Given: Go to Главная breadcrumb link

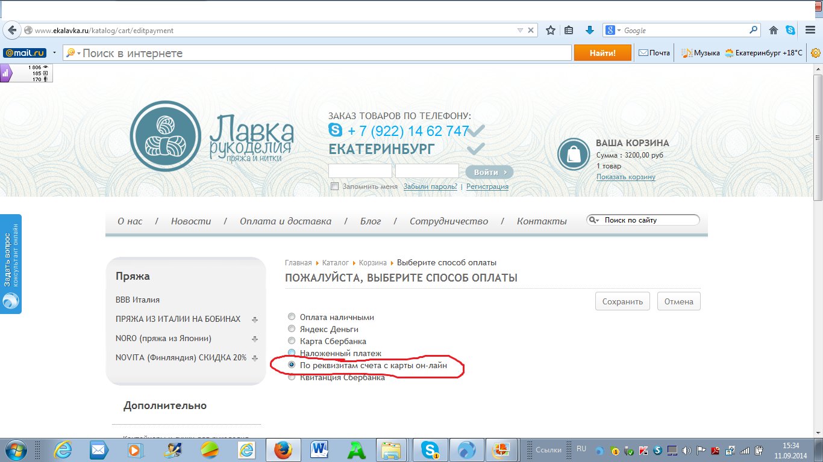Looking at the screenshot, I should [x=298, y=263].
